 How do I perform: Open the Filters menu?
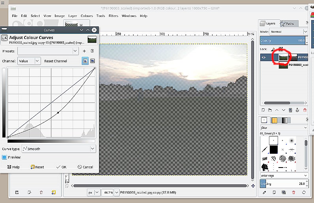(113, 16)
